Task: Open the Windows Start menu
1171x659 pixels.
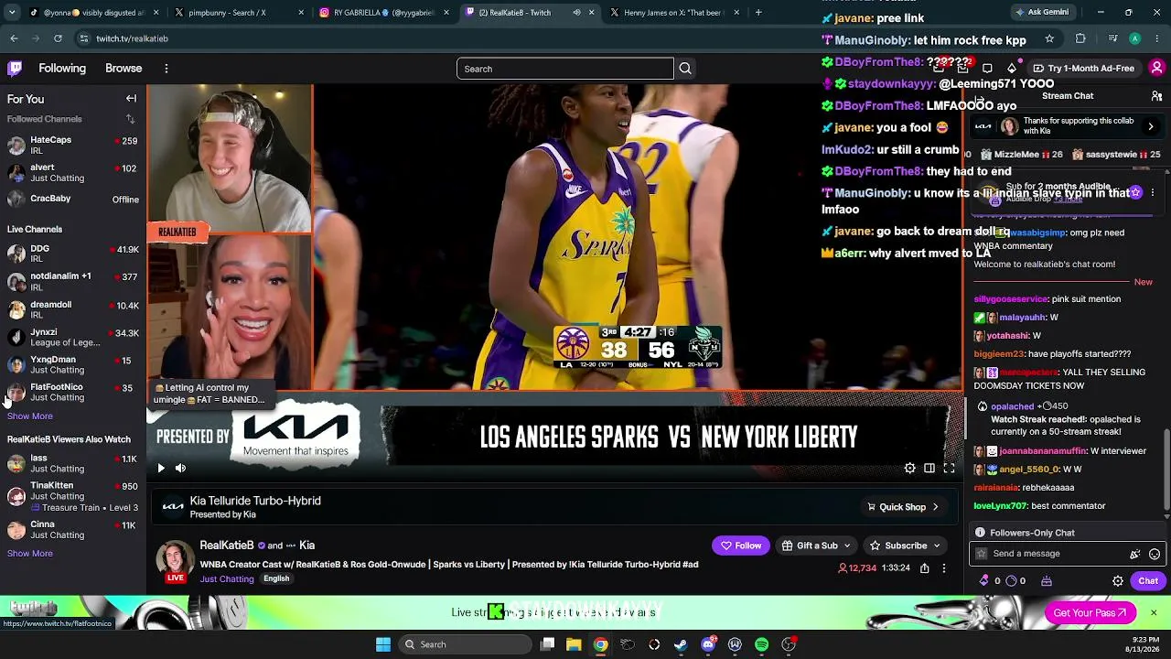Action: pos(383,644)
